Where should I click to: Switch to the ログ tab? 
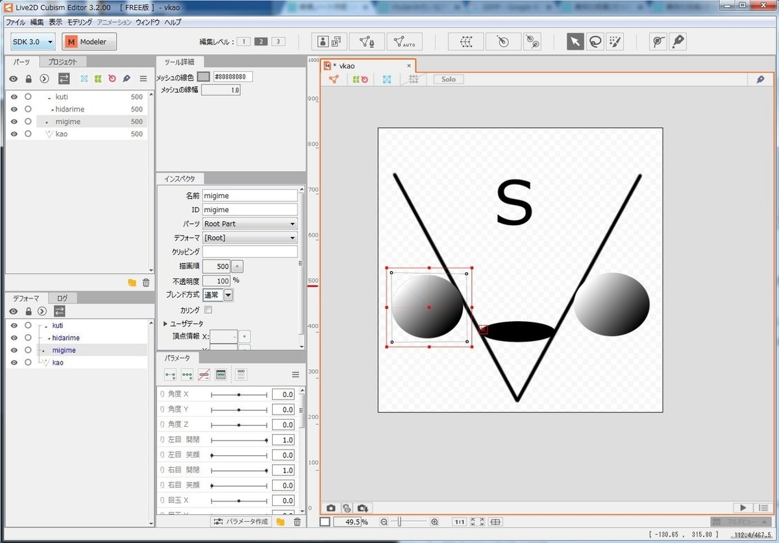click(x=62, y=298)
